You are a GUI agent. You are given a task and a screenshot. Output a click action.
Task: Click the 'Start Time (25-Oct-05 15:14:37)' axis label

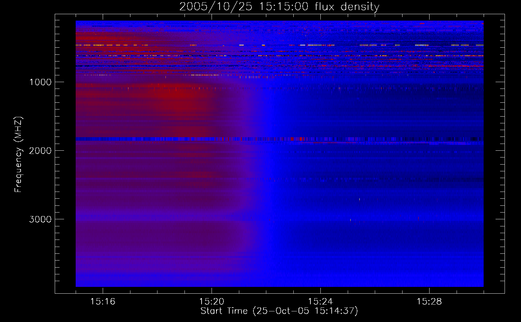coord(279,311)
